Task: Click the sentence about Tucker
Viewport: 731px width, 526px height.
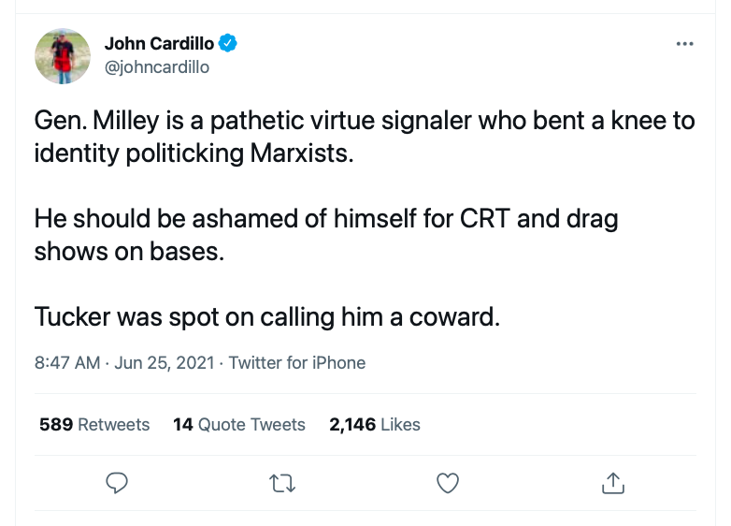Action: tap(267, 316)
